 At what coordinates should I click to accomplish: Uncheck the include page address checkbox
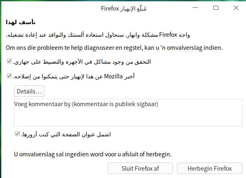pos(18,133)
